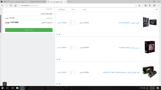The height and width of the screenshot is (90, 161).
Task: Reload the cart page
Action: (x=11, y=5)
